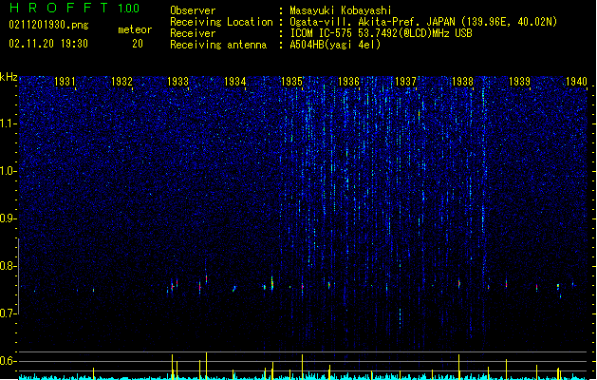Click the 1935 time marker
Image resolution: width=597 pixels, height=380 pixels.
(291, 81)
